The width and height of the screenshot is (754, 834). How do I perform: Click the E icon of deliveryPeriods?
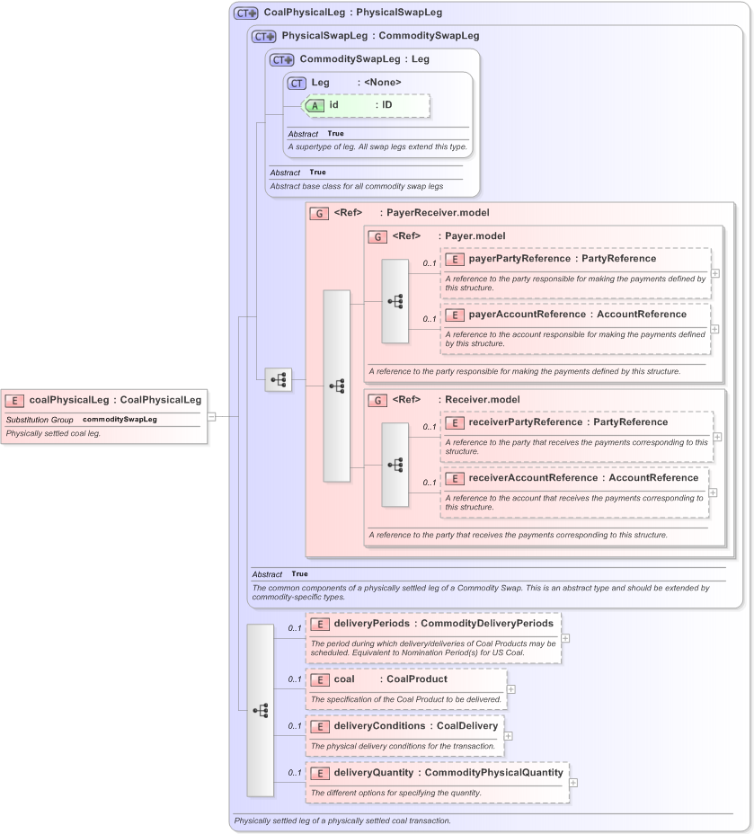pos(320,624)
